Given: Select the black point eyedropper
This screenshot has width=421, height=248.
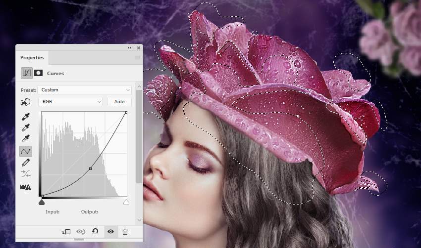Looking at the screenshot, I should (25, 117).
